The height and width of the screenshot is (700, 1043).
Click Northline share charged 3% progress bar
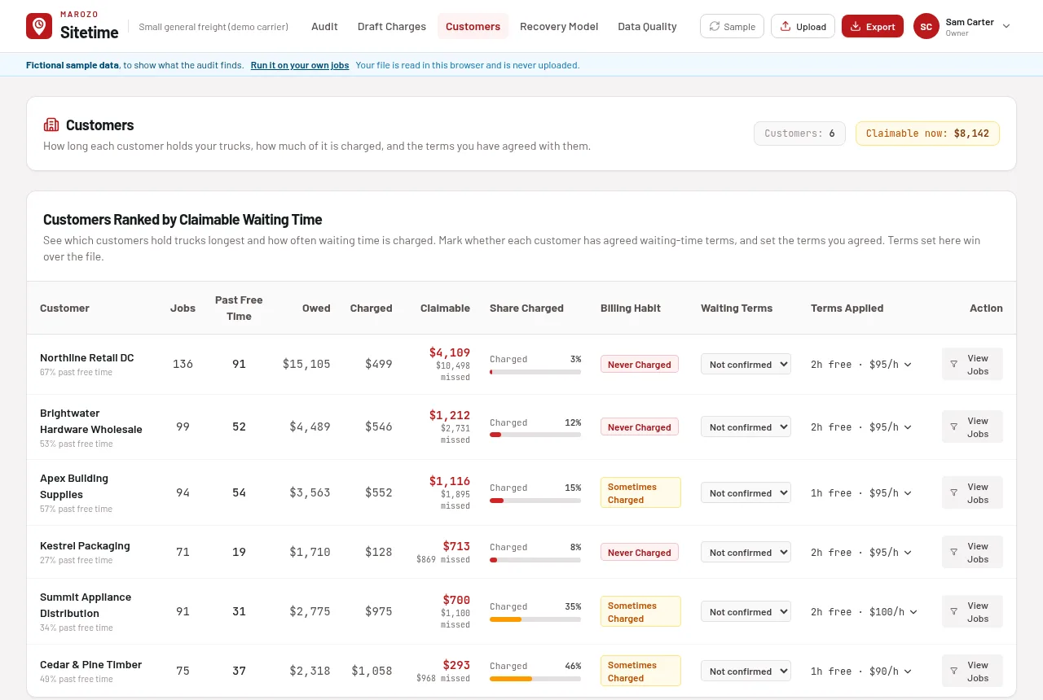pyautogui.click(x=535, y=372)
